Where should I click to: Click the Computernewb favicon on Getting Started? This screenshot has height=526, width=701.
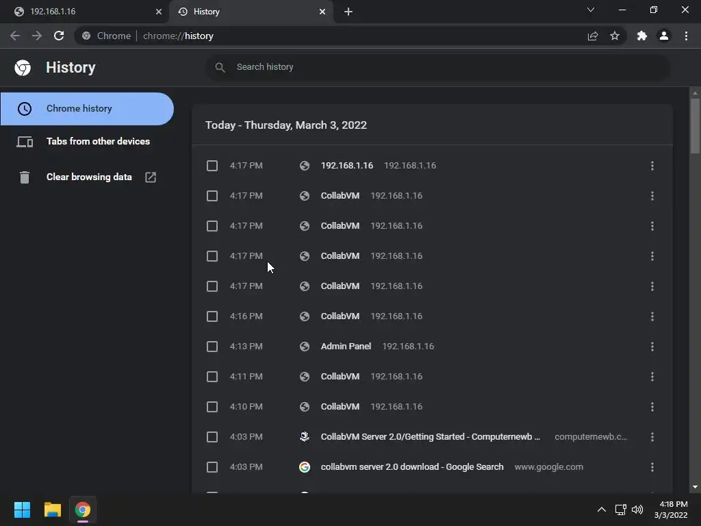pyautogui.click(x=305, y=437)
